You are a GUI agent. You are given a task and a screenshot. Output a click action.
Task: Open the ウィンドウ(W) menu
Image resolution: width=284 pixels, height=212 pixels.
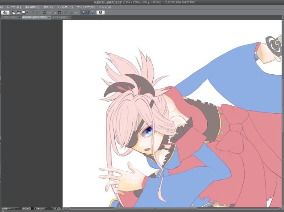(86, 7)
